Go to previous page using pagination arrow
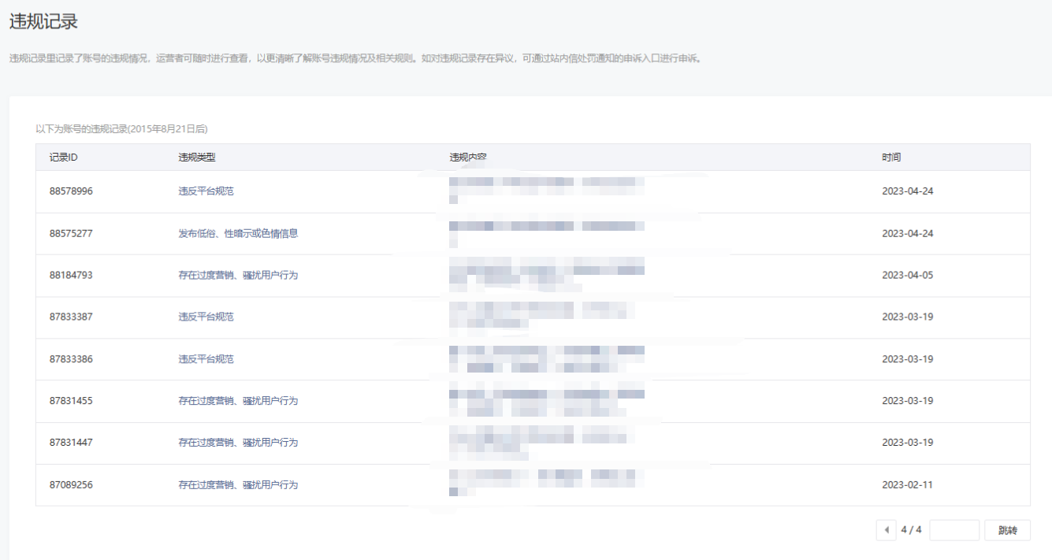 click(886, 530)
